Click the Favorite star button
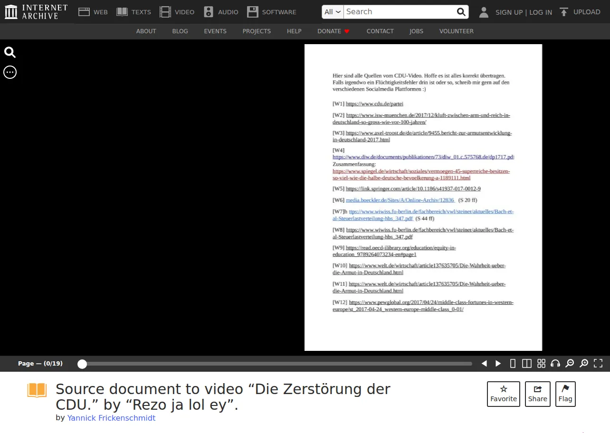The image size is (610, 433). point(504,394)
